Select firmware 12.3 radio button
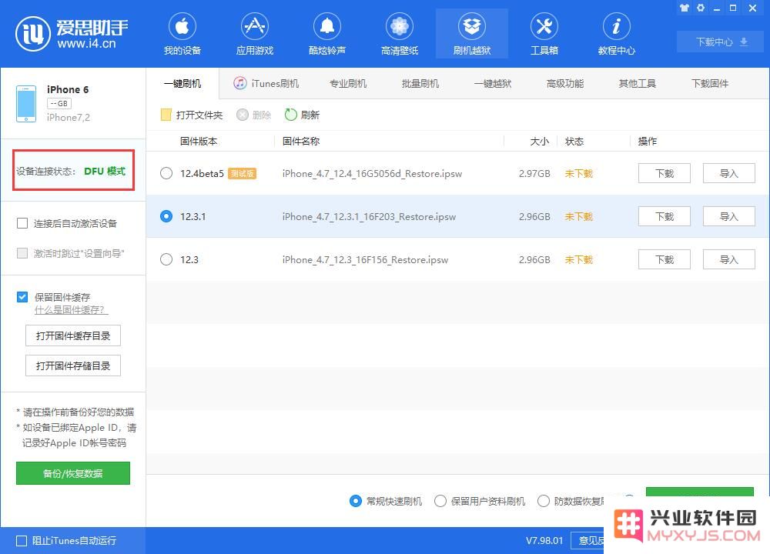770x554 pixels. pos(166,259)
